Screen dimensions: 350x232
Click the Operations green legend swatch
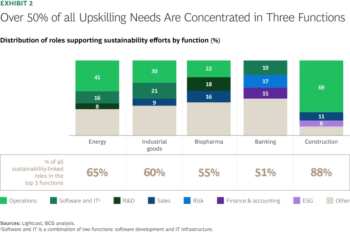click(x=4, y=201)
